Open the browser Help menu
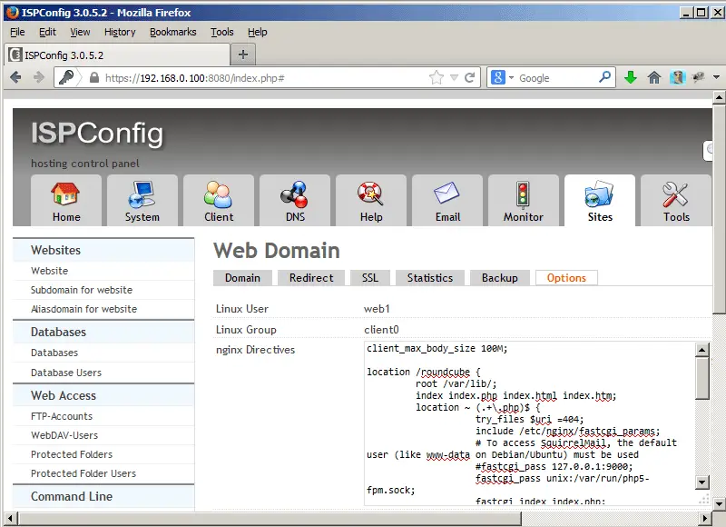Image resolution: width=726 pixels, height=527 pixels. (x=258, y=32)
